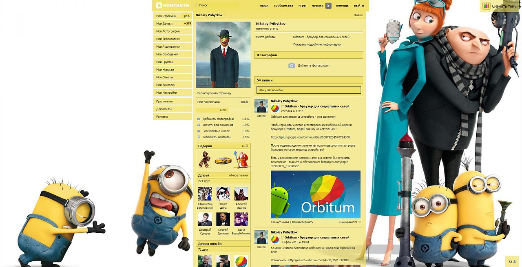The height and width of the screenshot is (267, 522).
Task: Open the Сменить тему theme switcher
Action: pos(500,6)
